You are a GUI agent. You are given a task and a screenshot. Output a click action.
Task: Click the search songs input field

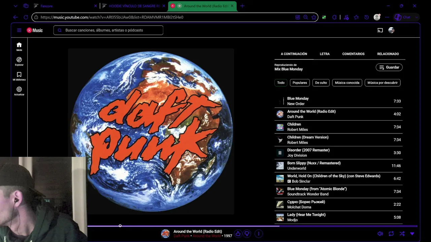(x=108, y=30)
